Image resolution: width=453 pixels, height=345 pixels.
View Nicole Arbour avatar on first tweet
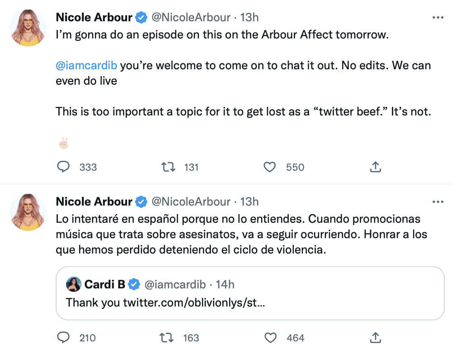pyautogui.click(x=28, y=28)
